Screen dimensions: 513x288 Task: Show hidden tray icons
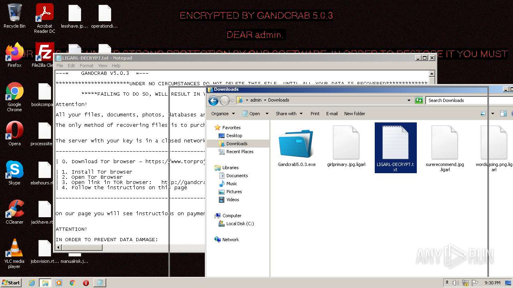[447, 283]
